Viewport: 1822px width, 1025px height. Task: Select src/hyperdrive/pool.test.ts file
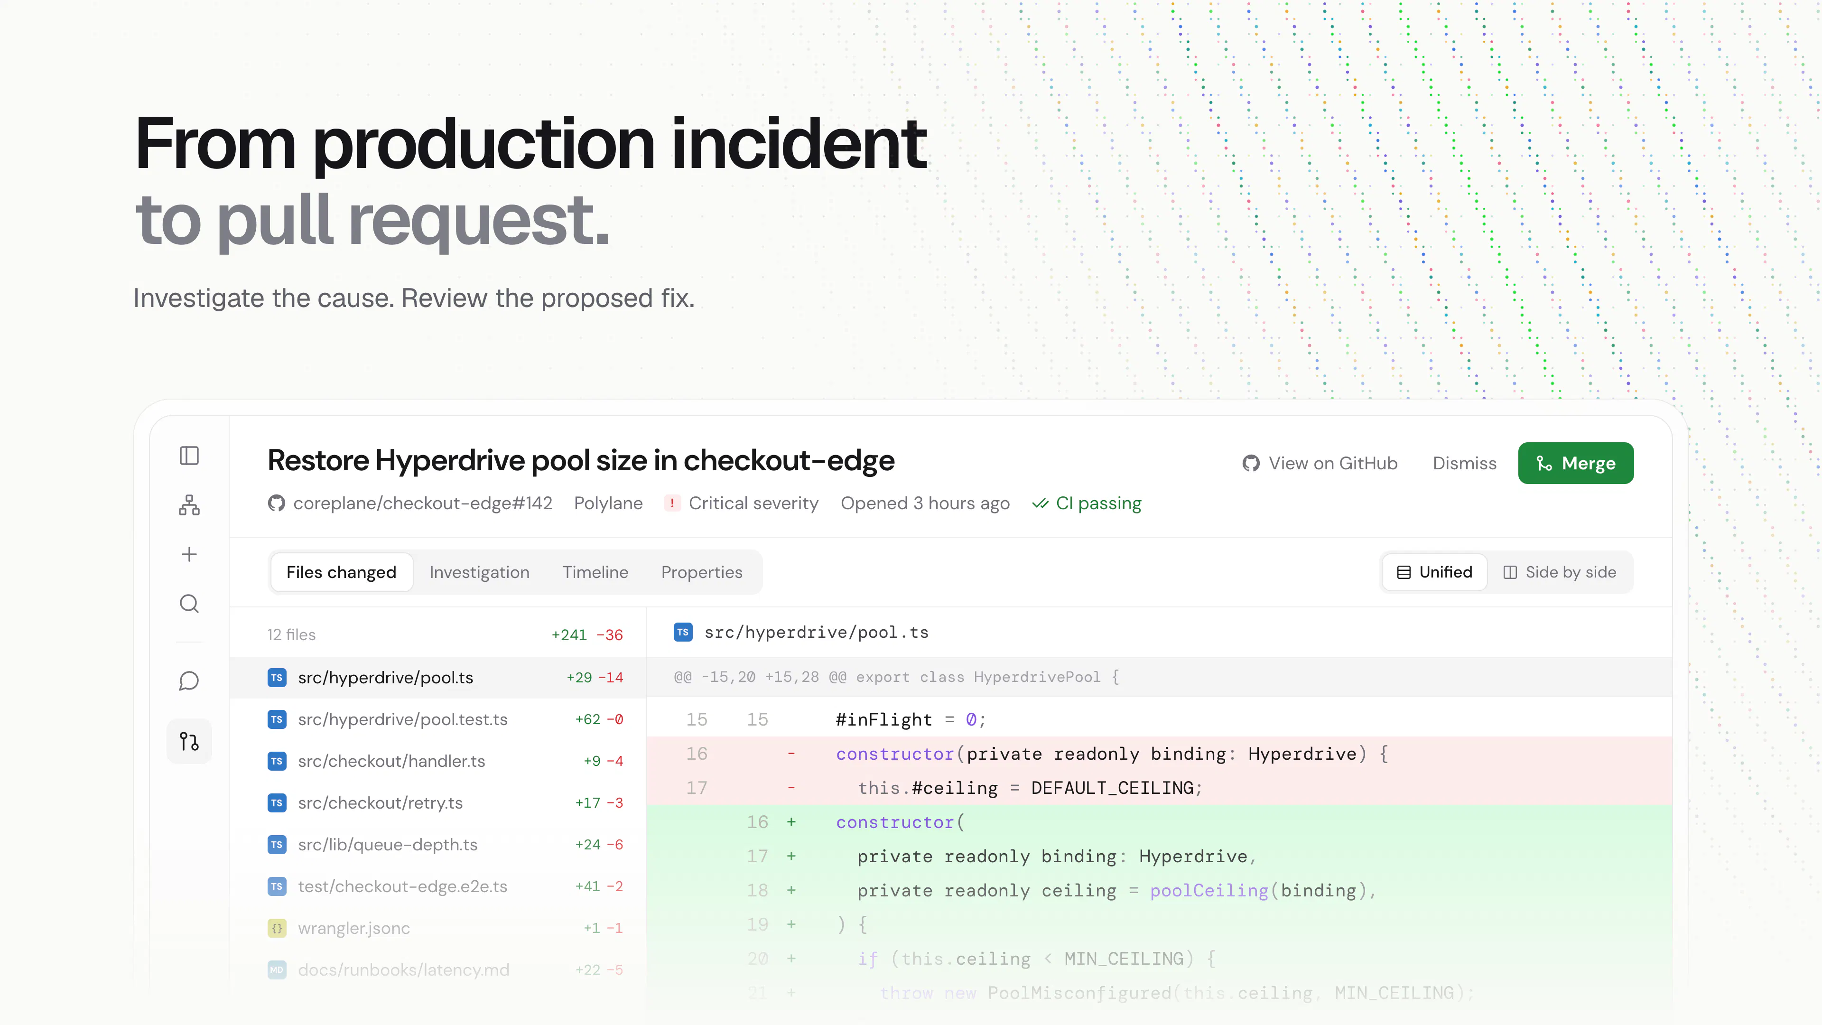(438, 719)
